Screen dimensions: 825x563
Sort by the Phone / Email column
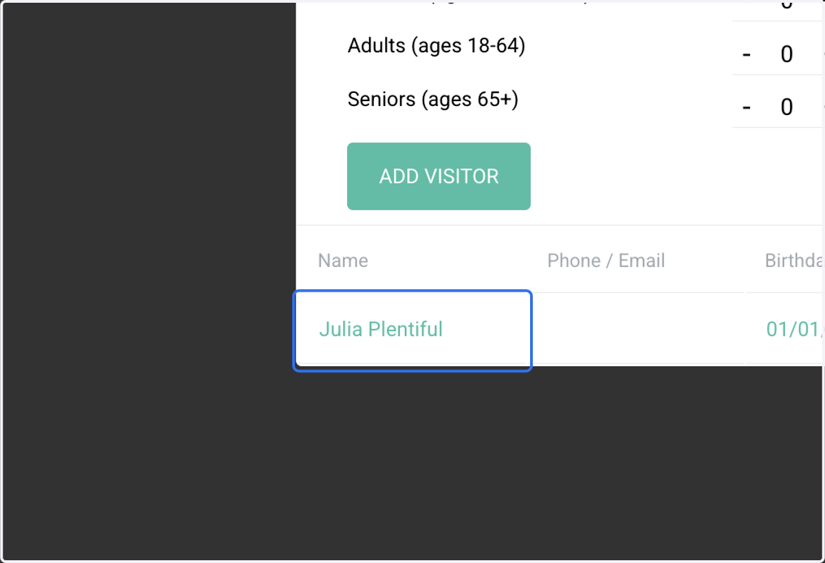pyautogui.click(x=606, y=261)
